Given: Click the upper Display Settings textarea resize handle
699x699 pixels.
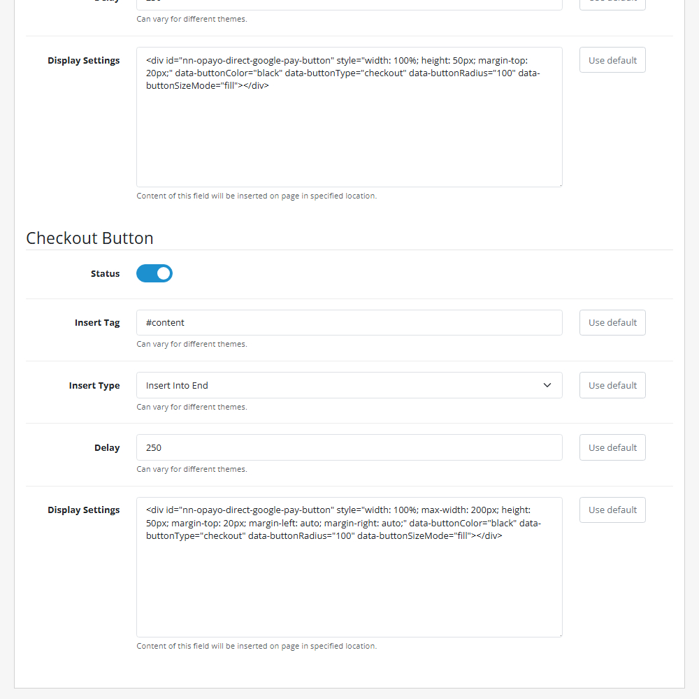Looking at the screenshot, I should (x=559, y=185).
